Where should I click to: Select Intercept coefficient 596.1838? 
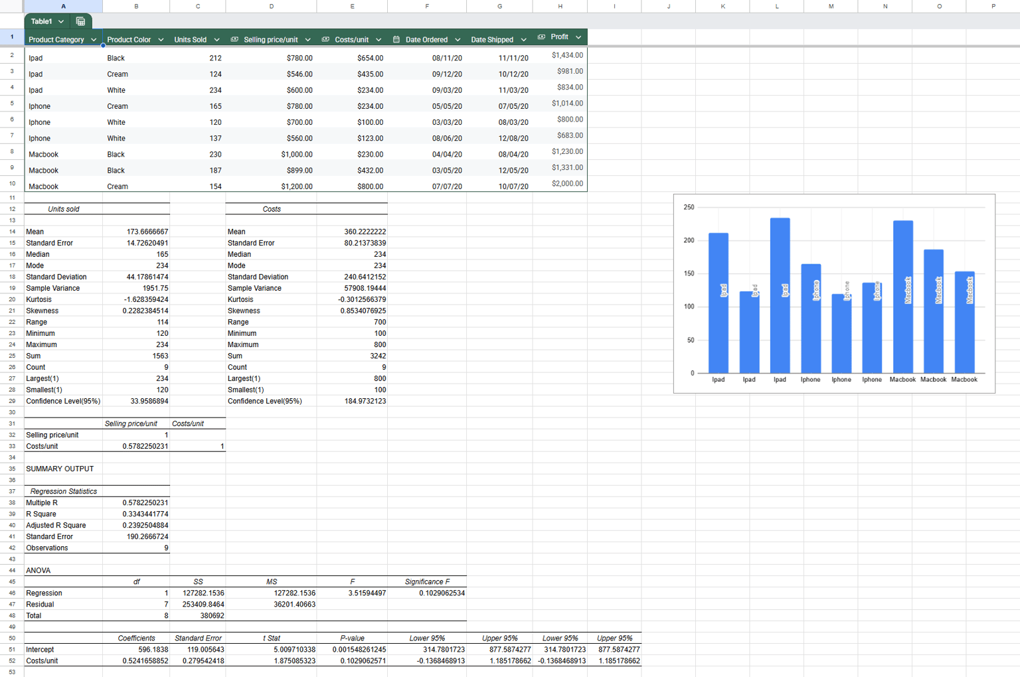pyautogui.click(x=136, y=649)
